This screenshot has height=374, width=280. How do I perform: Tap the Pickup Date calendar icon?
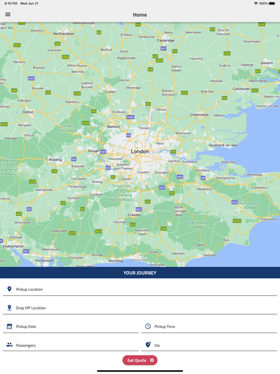10,326
